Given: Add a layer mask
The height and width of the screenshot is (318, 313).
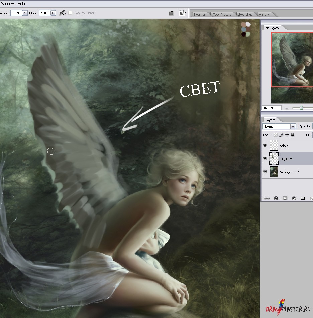Looking at the screenshot, I should pyautogui.click(x=285, y=198).
